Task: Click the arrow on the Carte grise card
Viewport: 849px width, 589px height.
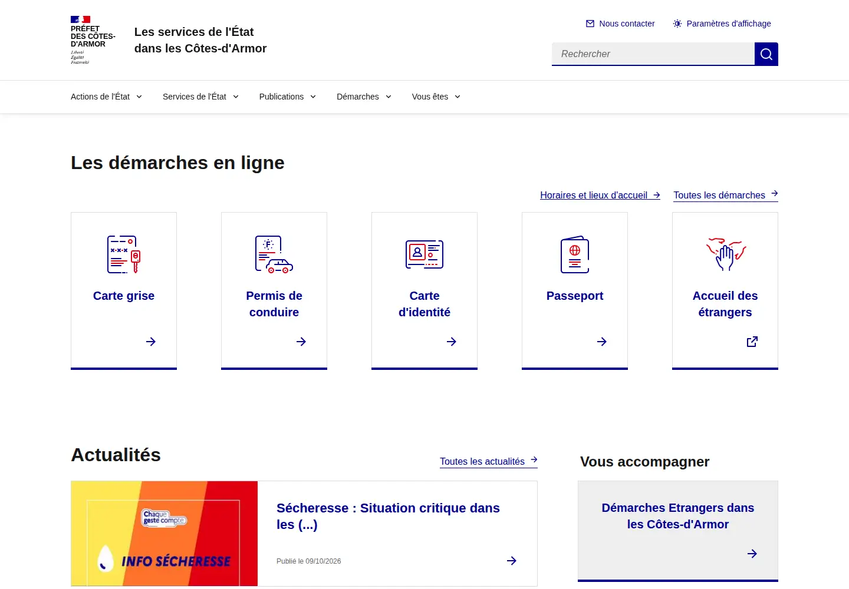Action: click(x=151, y=342)
